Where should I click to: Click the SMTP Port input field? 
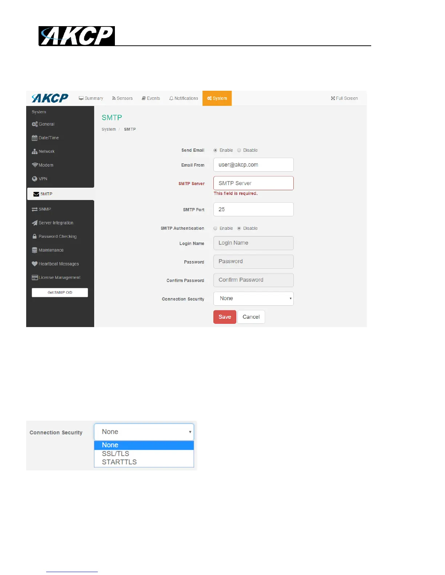[x=253, y=209]
